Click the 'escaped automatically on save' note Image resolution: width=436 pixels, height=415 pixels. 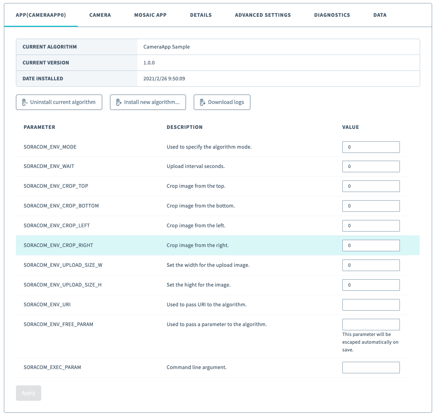pyautogui.click(x=370, y=342)
